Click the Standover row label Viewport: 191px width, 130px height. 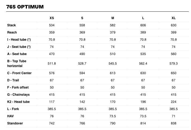(x=14, y=123)
